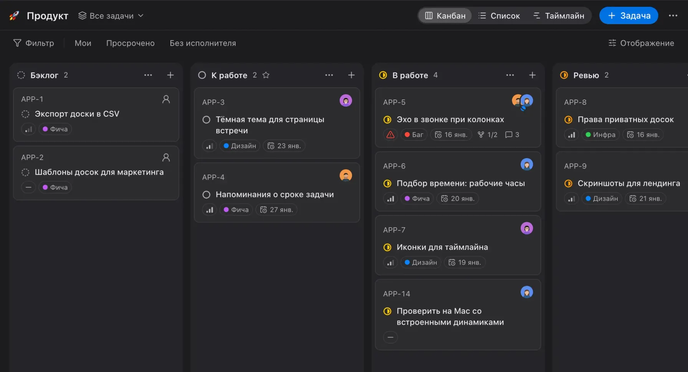Open the top-right more options menu

pyautogui.click(x=673, y=16)
